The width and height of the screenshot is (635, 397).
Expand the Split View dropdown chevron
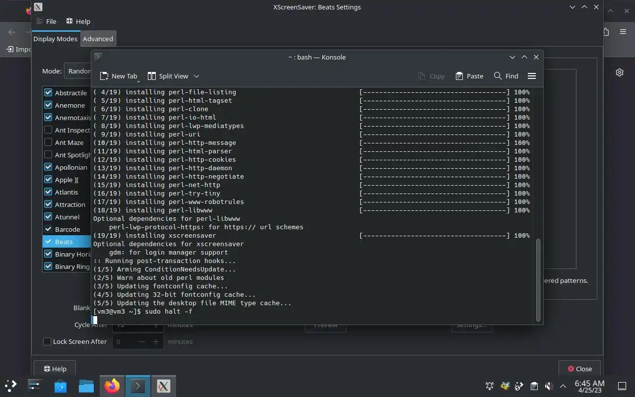(x=196, y=76)
